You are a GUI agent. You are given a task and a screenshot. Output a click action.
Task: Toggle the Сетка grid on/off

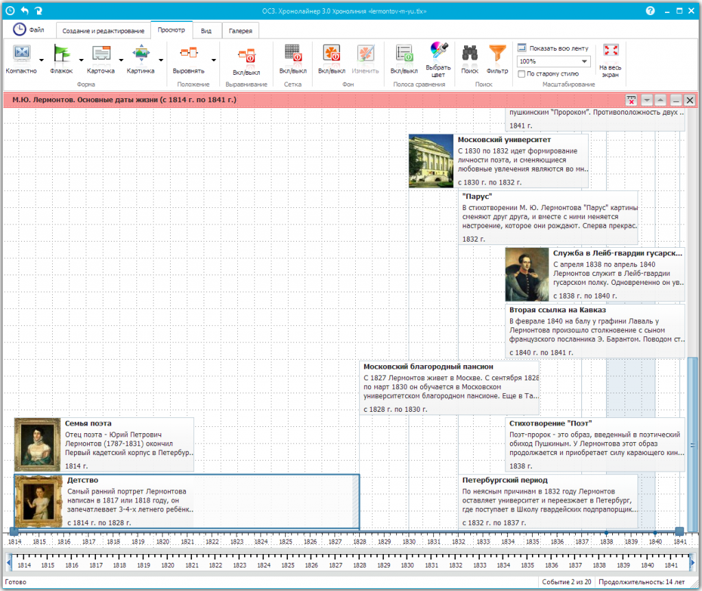293,55
